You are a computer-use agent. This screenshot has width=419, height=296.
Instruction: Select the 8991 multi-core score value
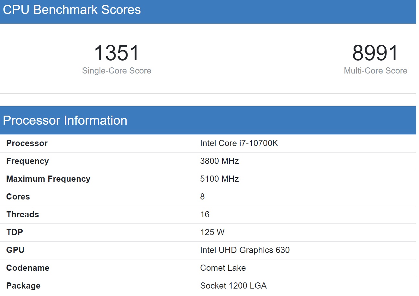click(x=375, y=53)
